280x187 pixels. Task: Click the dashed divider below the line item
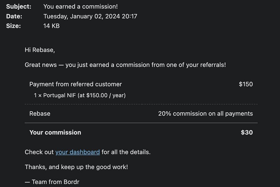pyautogui.click(x=141, y=104)
